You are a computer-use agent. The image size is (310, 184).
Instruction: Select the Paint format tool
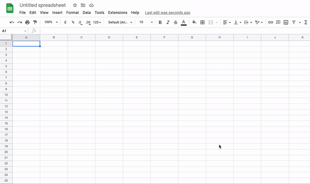(35, 22)
